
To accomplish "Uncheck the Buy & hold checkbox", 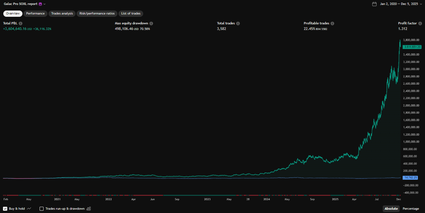I will point(5,209).
